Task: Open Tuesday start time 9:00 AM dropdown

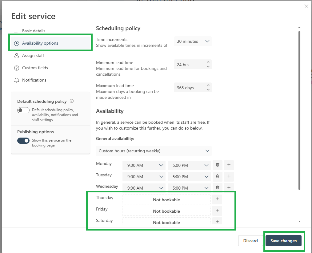Action: point(144,177)
